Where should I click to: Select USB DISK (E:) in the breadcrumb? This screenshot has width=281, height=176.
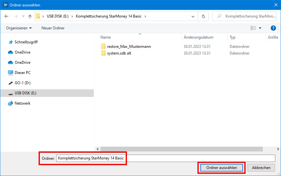(57, 16)
